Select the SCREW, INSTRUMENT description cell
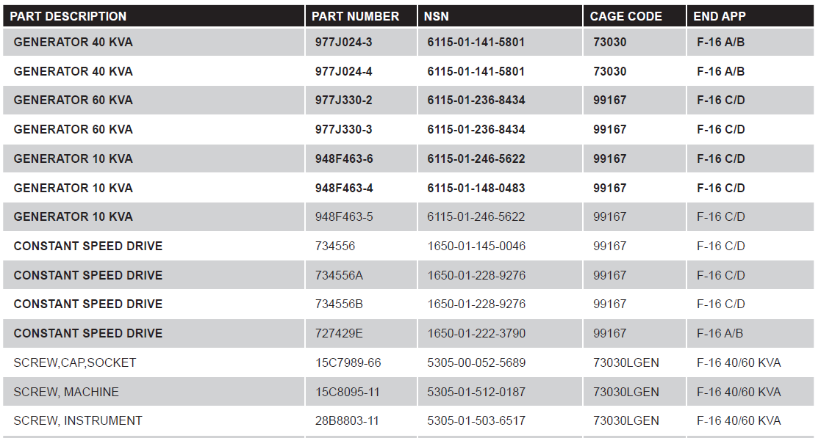821x438 pixels. pyautogui.click(x=78, y=420)
